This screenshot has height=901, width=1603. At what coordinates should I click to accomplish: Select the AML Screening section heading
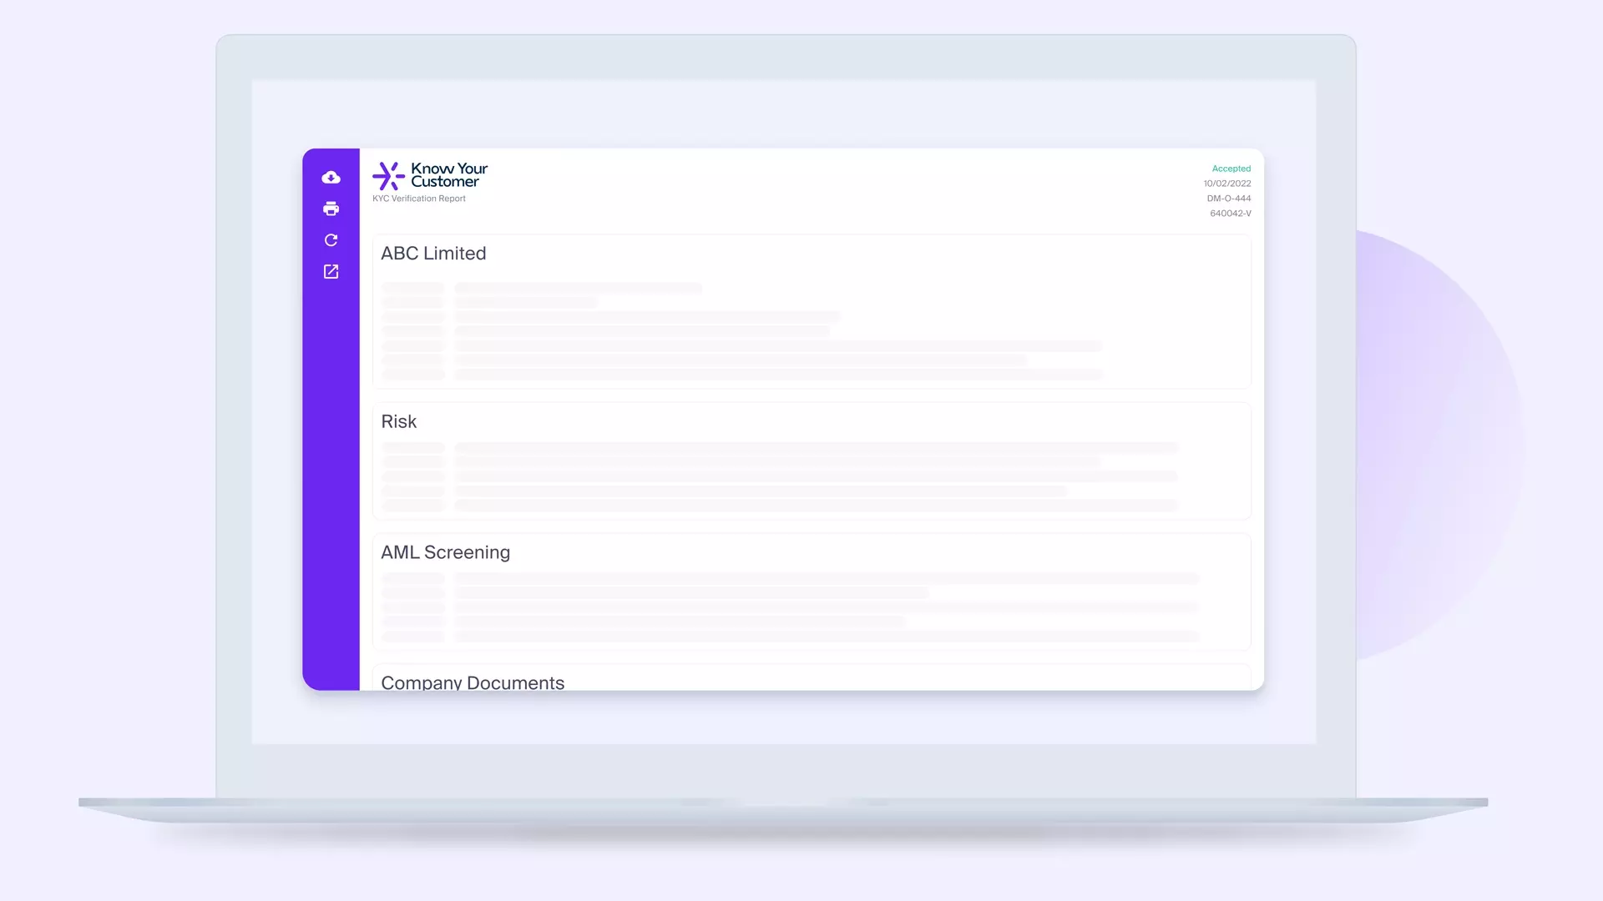pyautogui.click(x=445, y=552)
